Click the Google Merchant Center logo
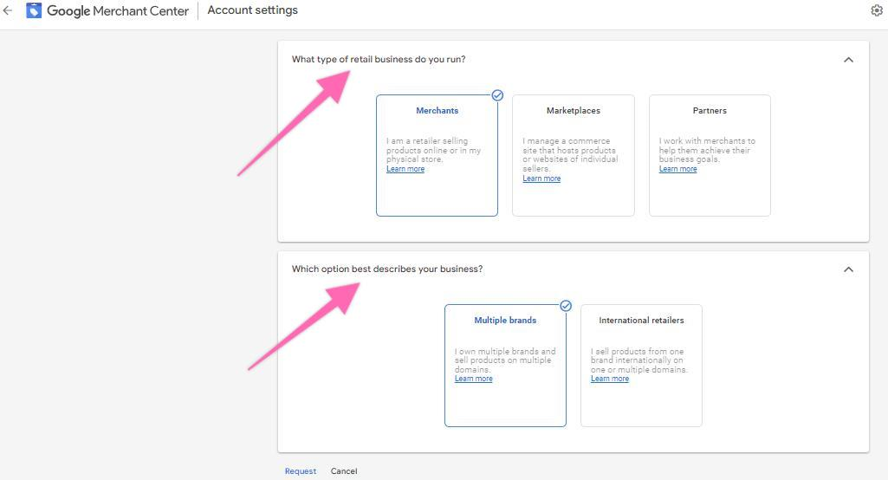 (34, 11)
